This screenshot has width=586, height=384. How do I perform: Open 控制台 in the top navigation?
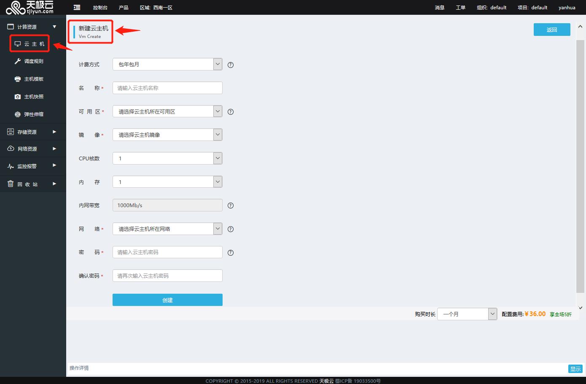click(100, 8)
